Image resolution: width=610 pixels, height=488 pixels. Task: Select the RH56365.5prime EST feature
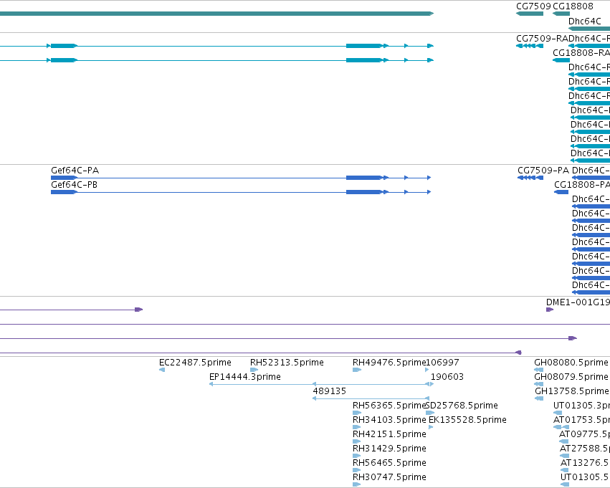pyautogui.click(x=357, y=413)
